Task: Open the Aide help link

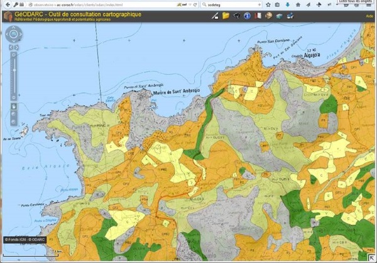Action: coord(369,15)
